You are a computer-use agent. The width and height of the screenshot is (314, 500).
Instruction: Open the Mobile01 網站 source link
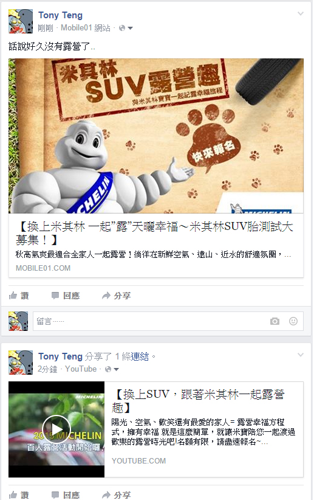pos(86,28)
